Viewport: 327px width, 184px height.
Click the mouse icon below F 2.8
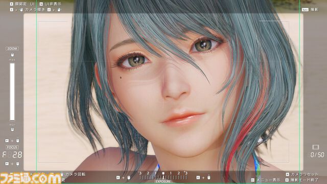[x=18, y=164]
